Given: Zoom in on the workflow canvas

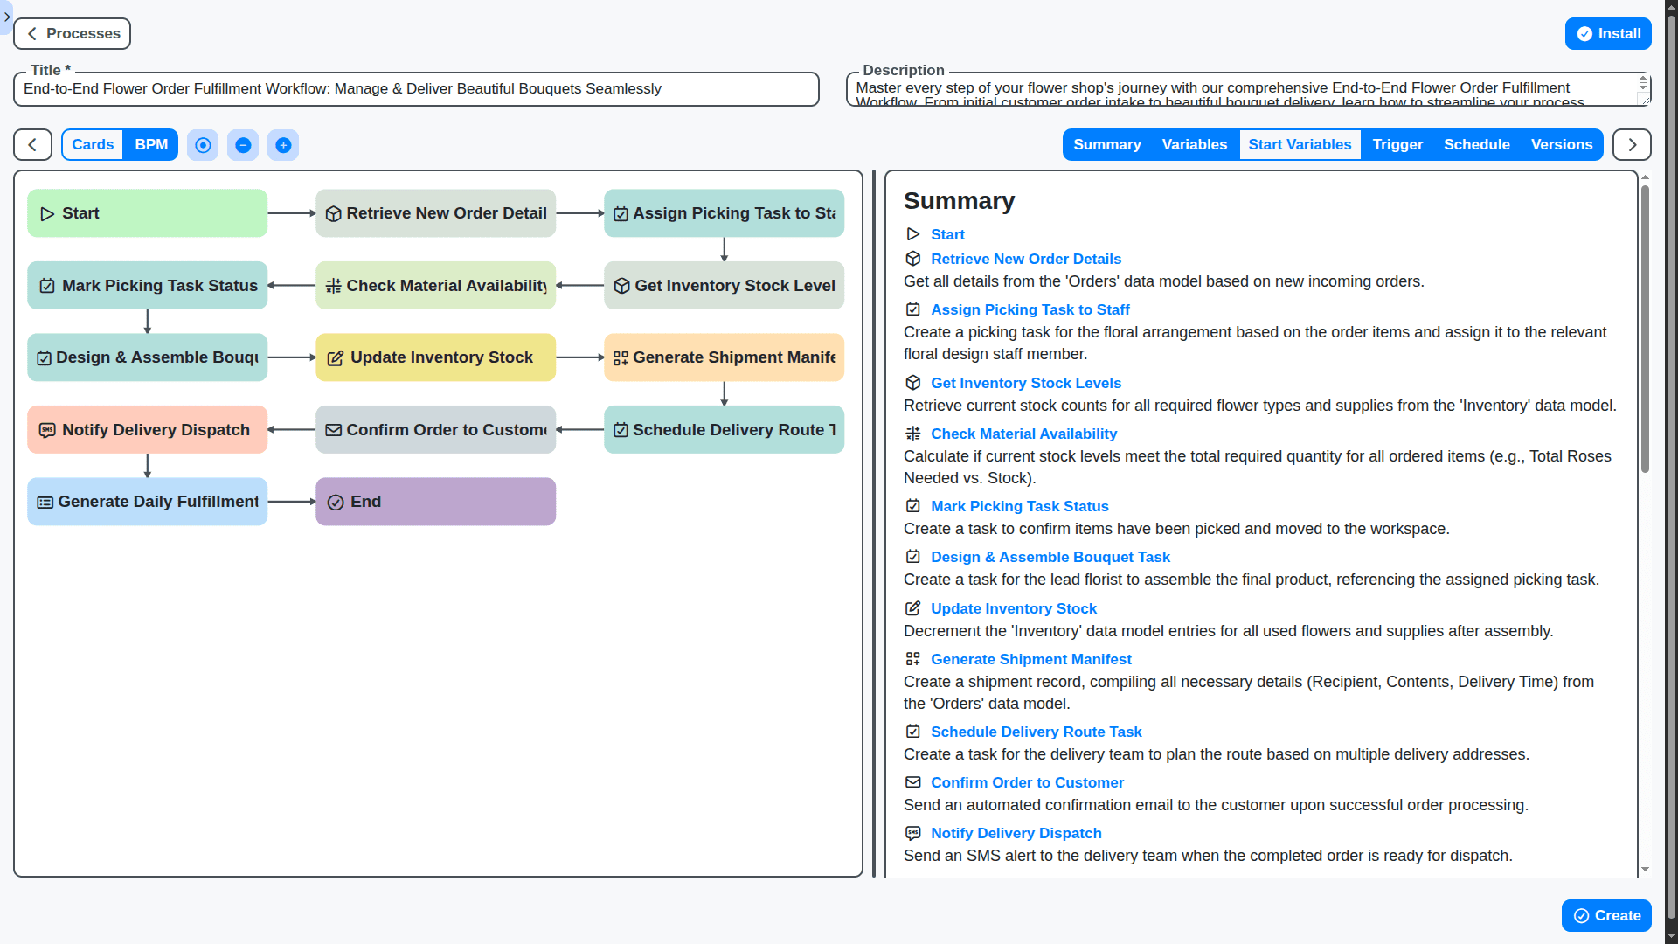Looking at the screenshot, I should click(283, 144).
